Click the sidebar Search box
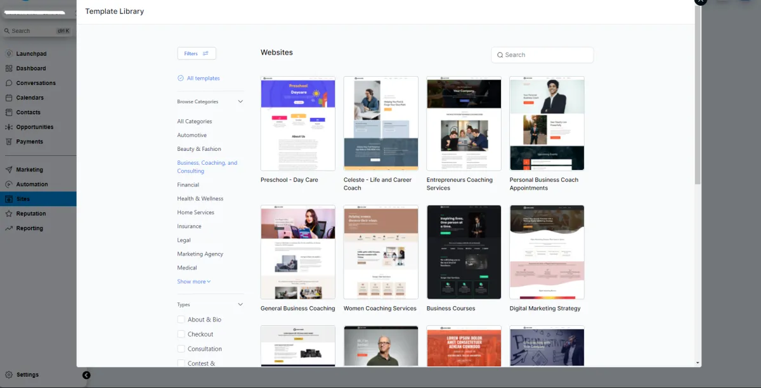761x388 pixels. 37,30
